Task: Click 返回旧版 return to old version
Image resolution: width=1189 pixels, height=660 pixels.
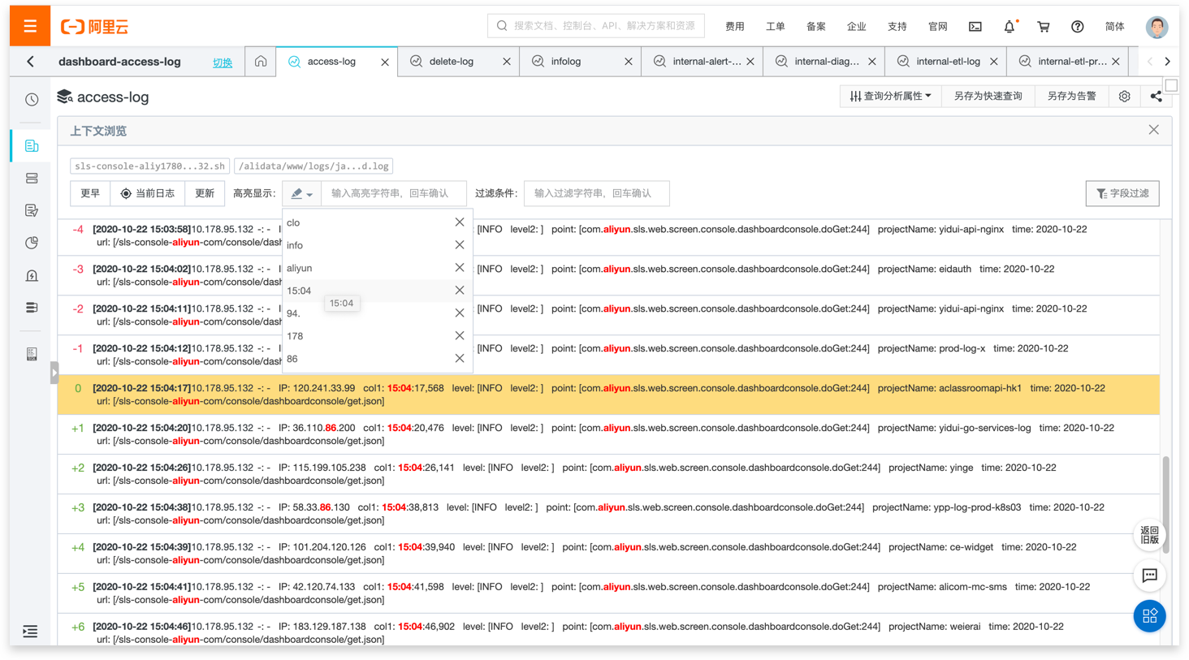Action: [1150, 535]
